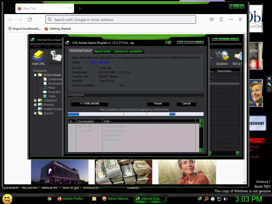Switch to the Download status tab

80,51
